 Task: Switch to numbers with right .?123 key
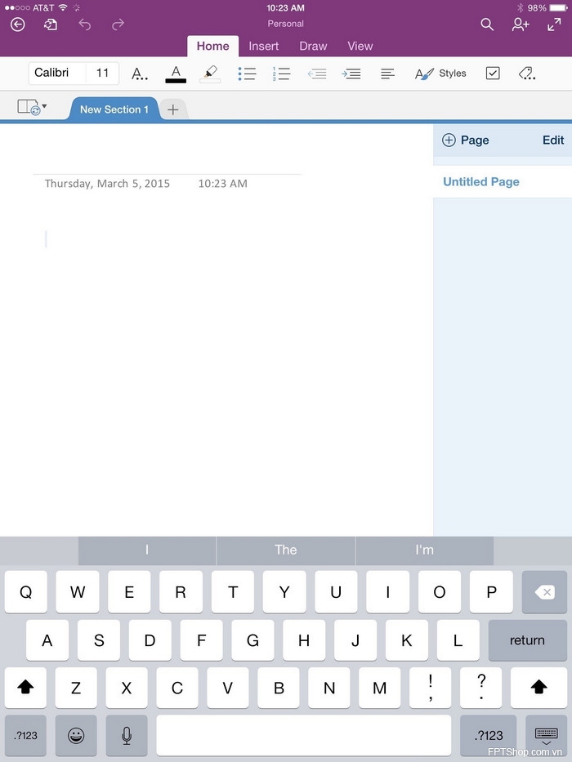(x=489, y=735)
